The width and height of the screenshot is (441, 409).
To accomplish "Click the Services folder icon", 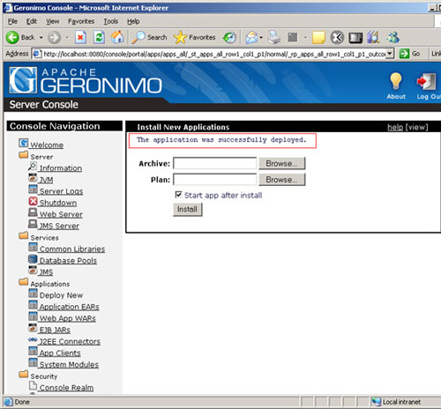I will pyautogui.click(x=24, y=235).
